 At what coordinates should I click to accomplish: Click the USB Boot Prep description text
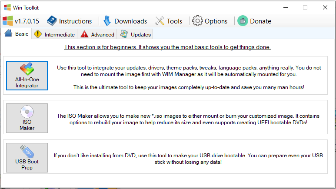[x=188, y=159]
